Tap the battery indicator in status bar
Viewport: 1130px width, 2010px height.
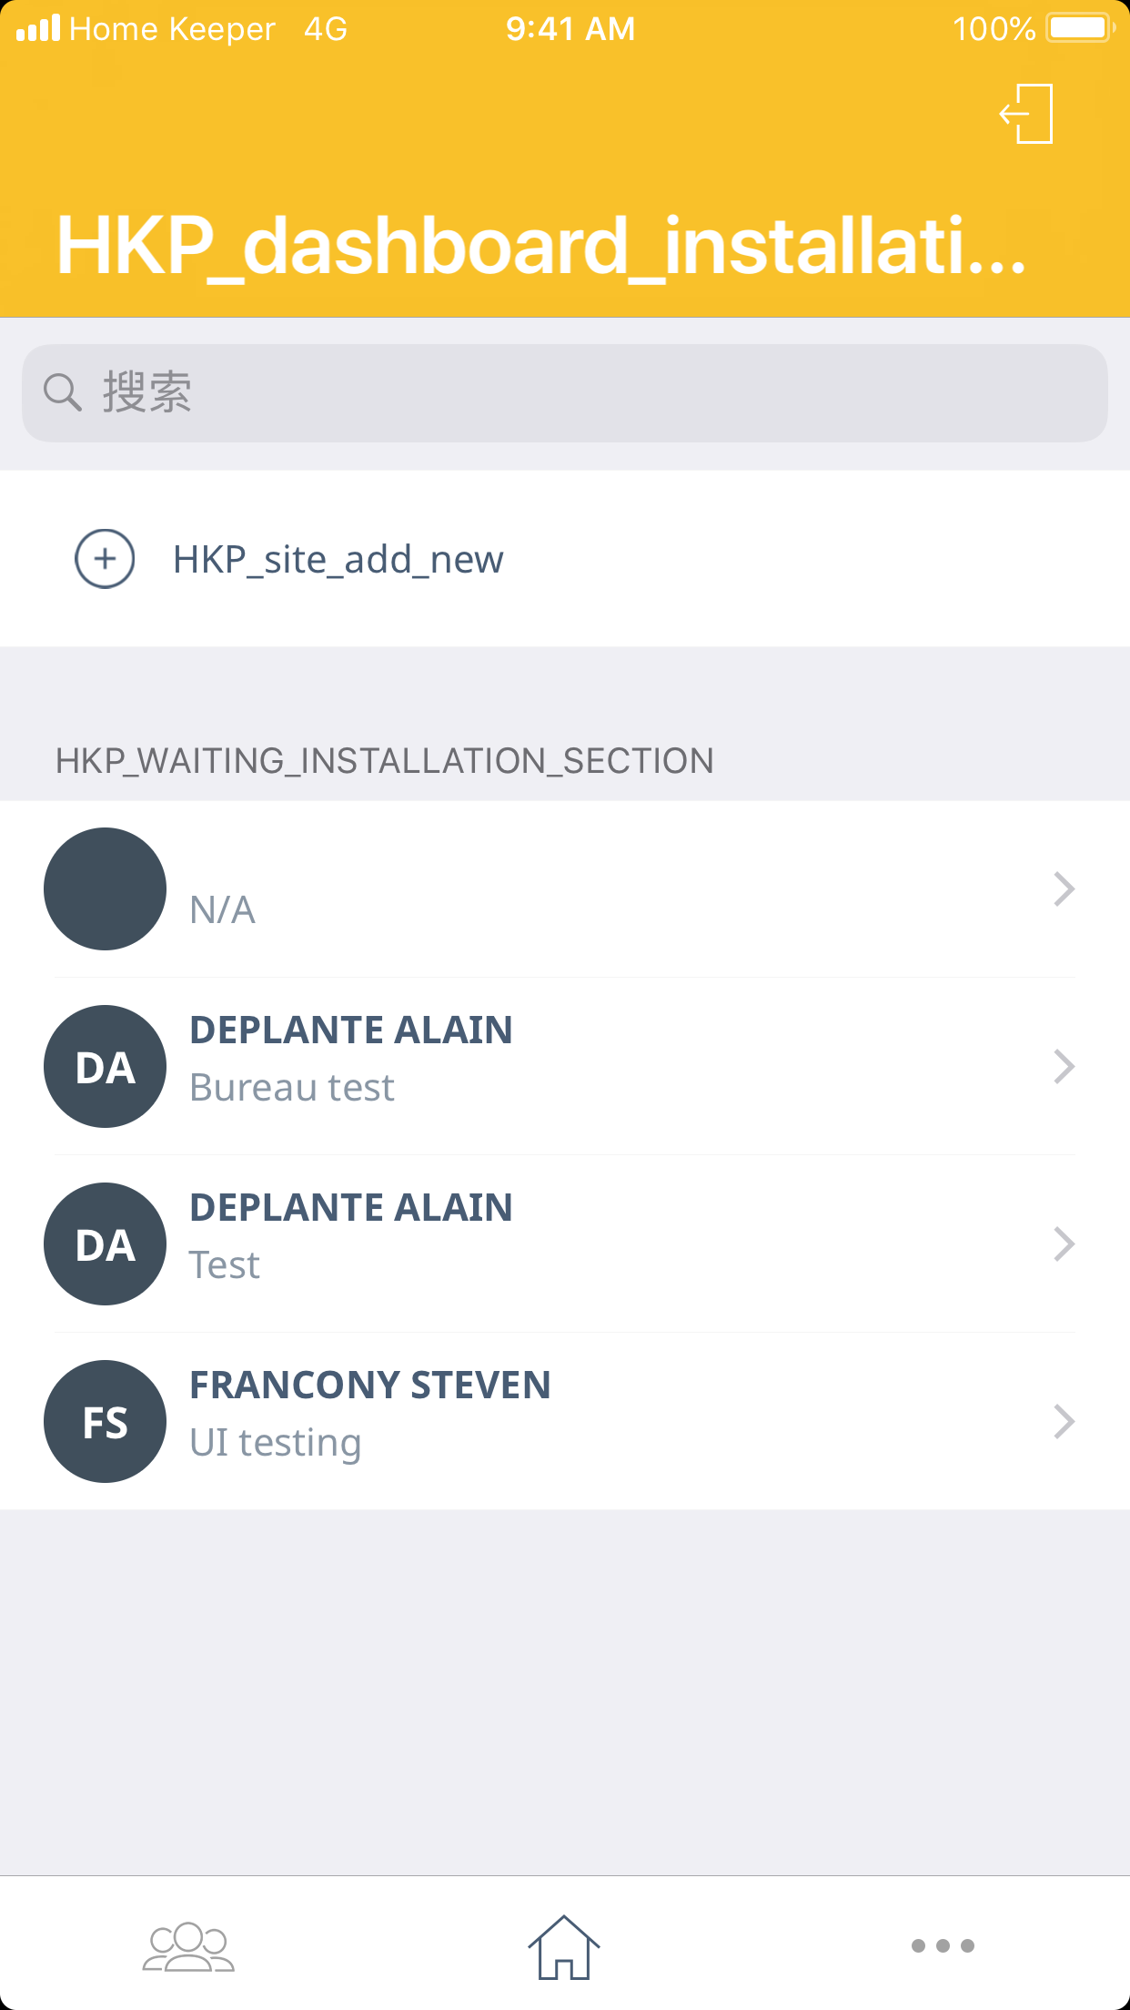(1080, 28)
